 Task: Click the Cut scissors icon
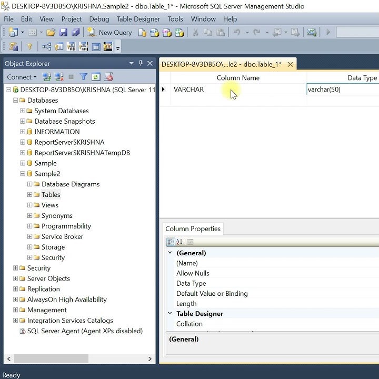[x=195, y=33]
